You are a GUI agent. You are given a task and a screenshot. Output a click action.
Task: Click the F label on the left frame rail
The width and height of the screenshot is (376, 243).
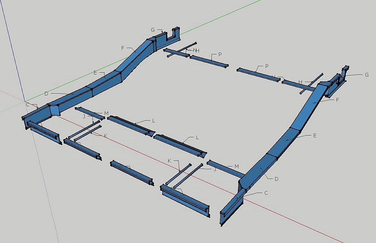(x=123, y=48)
